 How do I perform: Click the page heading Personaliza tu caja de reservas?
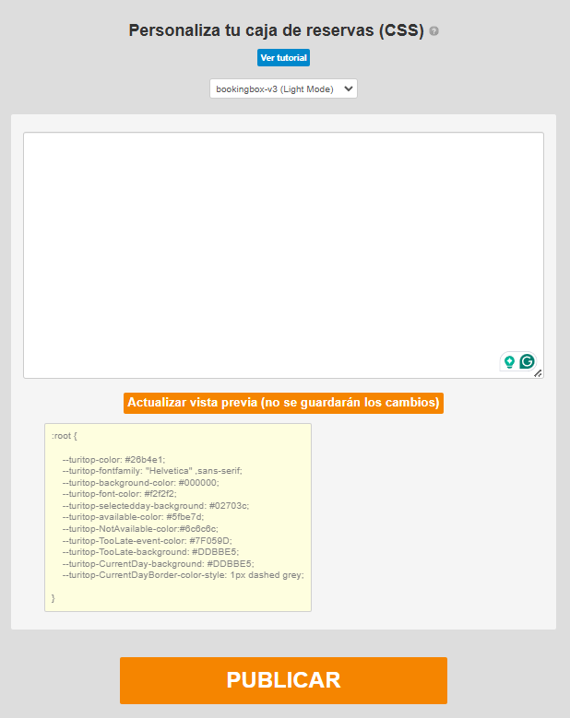(x=276, y=30)
